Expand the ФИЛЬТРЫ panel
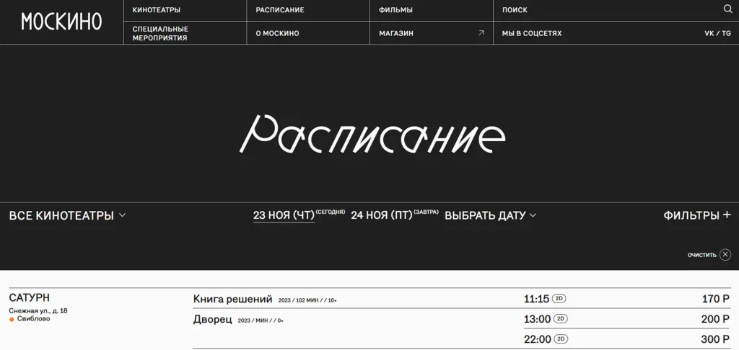This screenshot has height=350, width=739. click(697, 215)
